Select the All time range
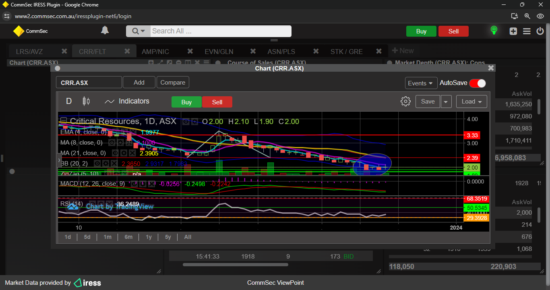The image size is (550, 290). click(x=188, y=237)
